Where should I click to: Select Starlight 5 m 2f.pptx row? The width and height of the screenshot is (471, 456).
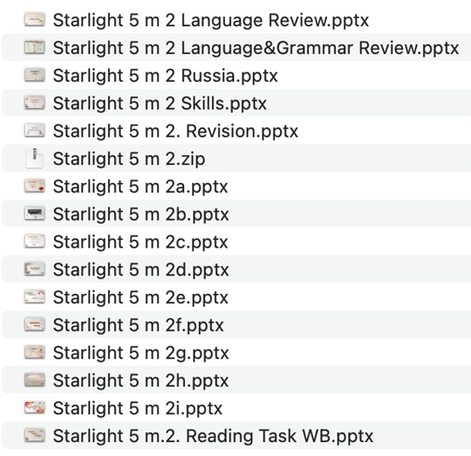[235, 325]
